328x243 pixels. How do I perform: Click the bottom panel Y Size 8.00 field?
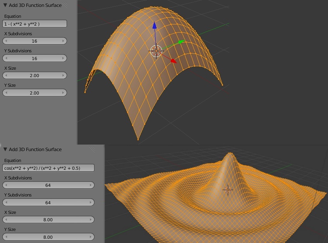pos(48,237)
